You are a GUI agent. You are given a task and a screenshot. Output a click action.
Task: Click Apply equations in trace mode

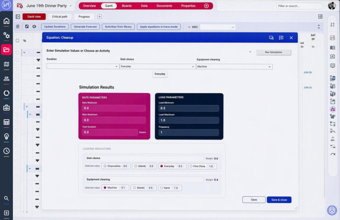[159, 27]
